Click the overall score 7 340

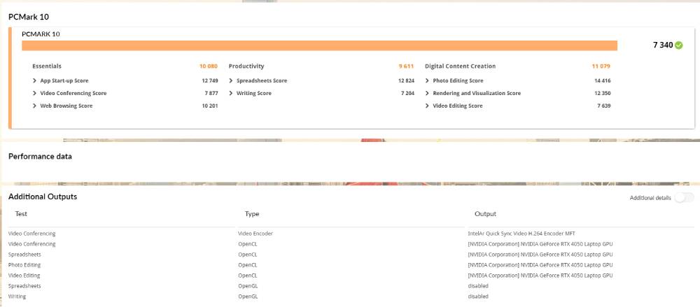tap(662, 45)
